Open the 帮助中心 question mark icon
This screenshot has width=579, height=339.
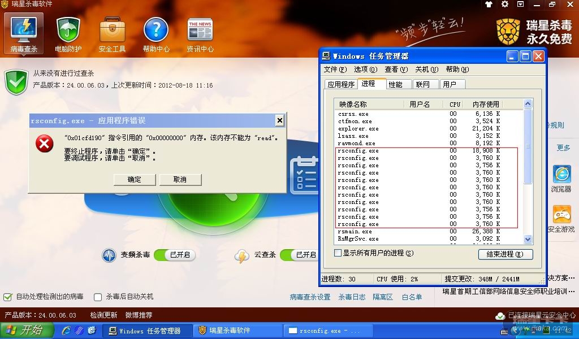[156, 34]
